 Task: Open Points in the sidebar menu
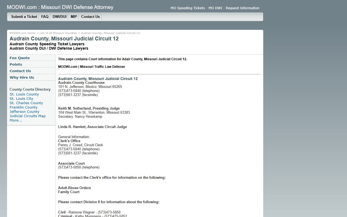pyautogui.click(x=16, y=65)
